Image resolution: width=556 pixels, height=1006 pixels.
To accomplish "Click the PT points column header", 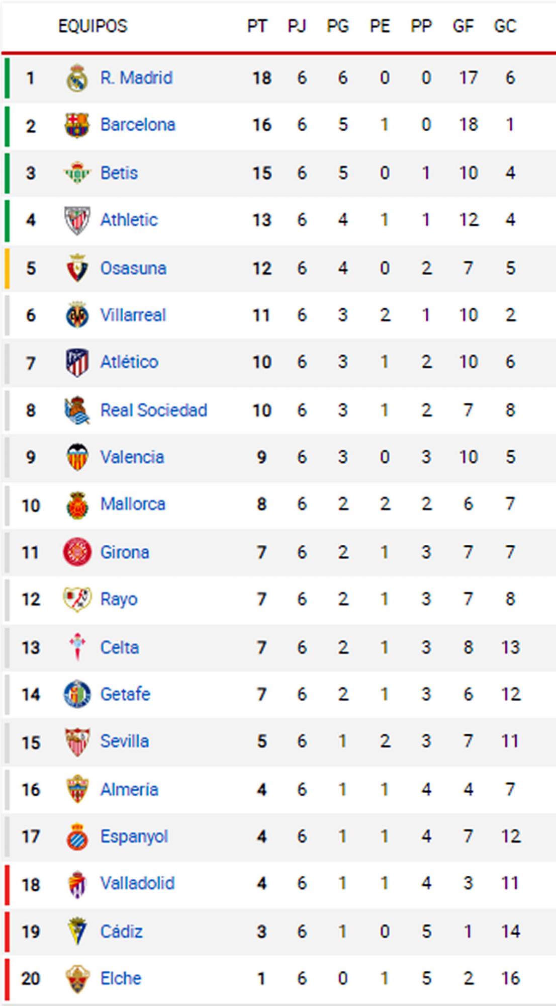I will pos(256,26).
